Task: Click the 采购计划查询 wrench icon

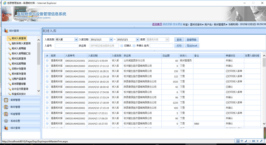Action: coord(9,69)
